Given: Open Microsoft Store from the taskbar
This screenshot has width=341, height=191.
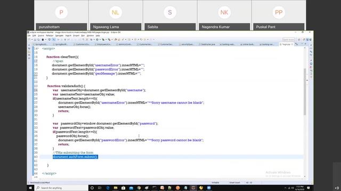Looking at the screenshot, I should (x=123, y=188).
